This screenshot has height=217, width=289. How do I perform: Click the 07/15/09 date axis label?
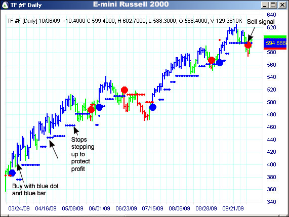click(x=153, y=208)
